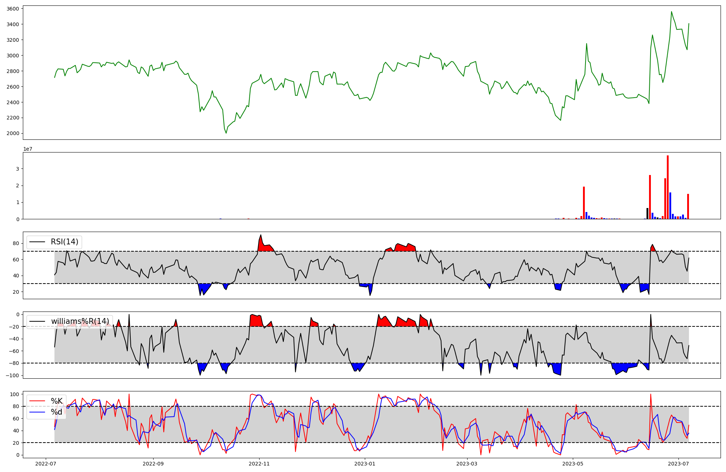Click the tallest red volume bar

668,187
